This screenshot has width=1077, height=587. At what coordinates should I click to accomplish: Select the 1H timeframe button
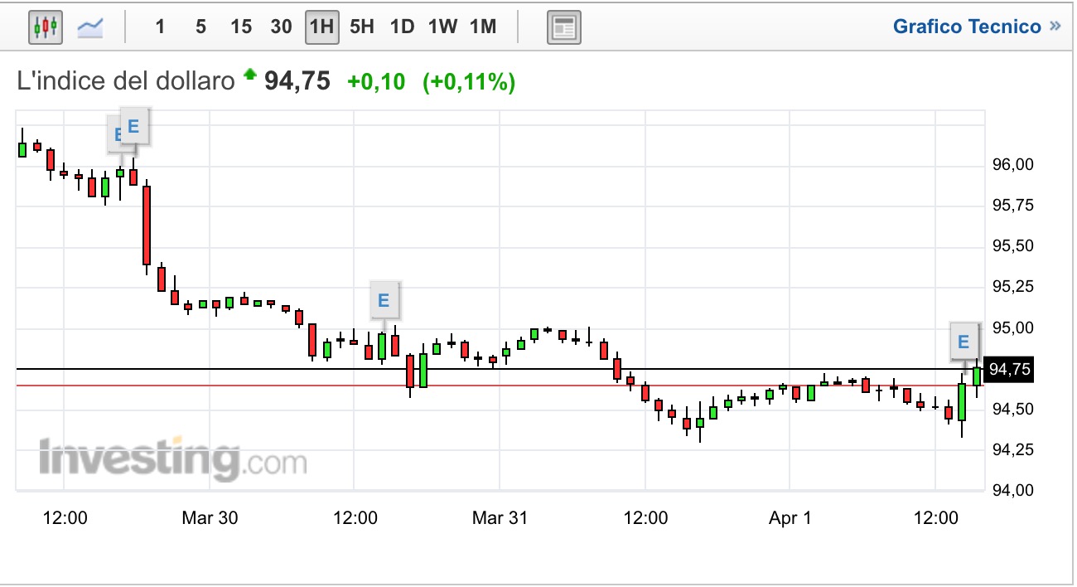[x=321, y=27]
